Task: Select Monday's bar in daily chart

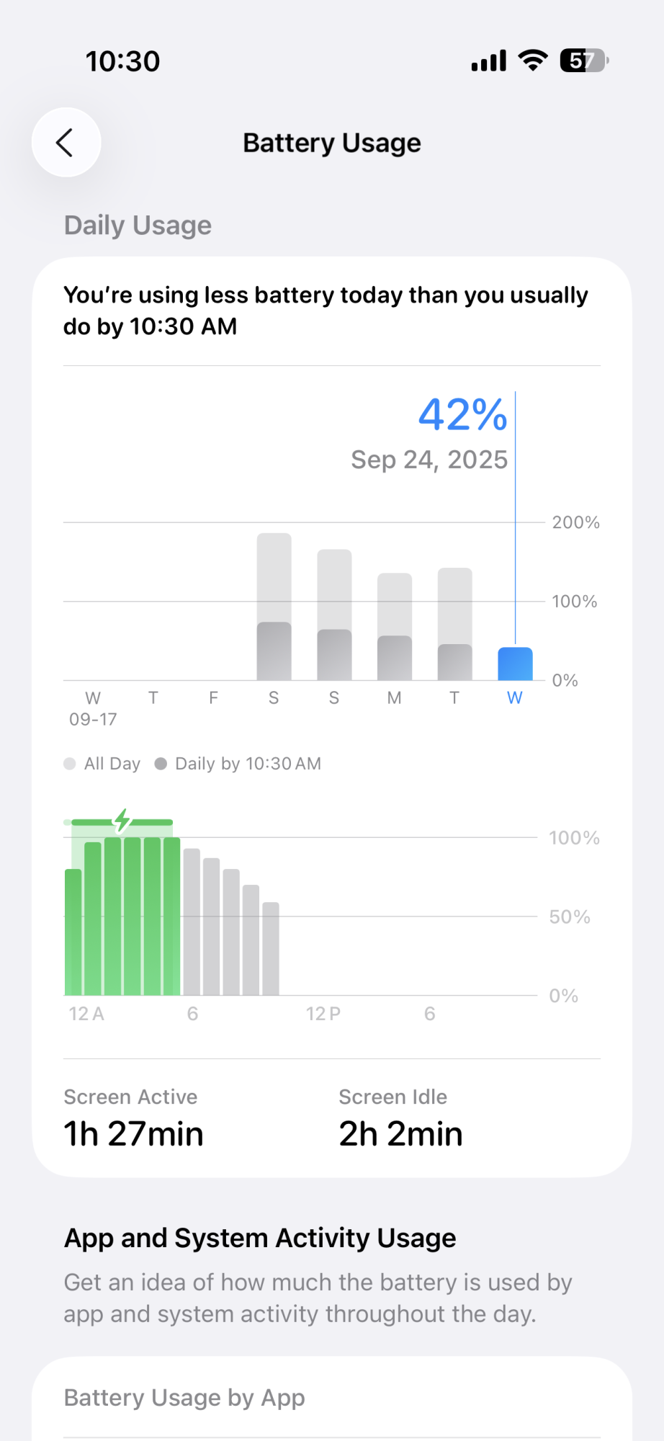Action: pyautogui.click(x=395, y=627)
